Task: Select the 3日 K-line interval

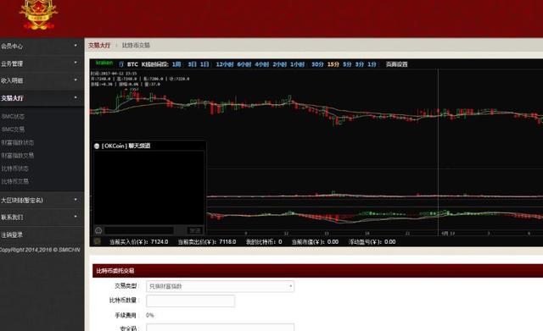Action: (193, 64)
